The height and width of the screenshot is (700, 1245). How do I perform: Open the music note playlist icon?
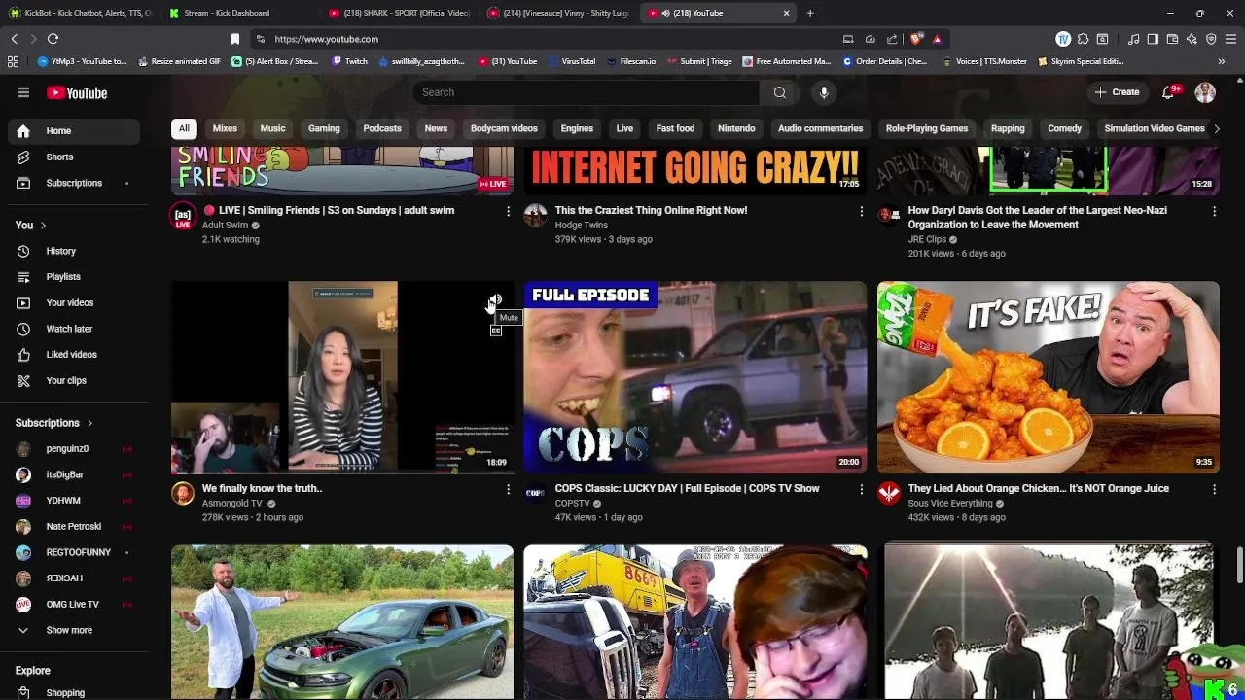pos(1133,39)
